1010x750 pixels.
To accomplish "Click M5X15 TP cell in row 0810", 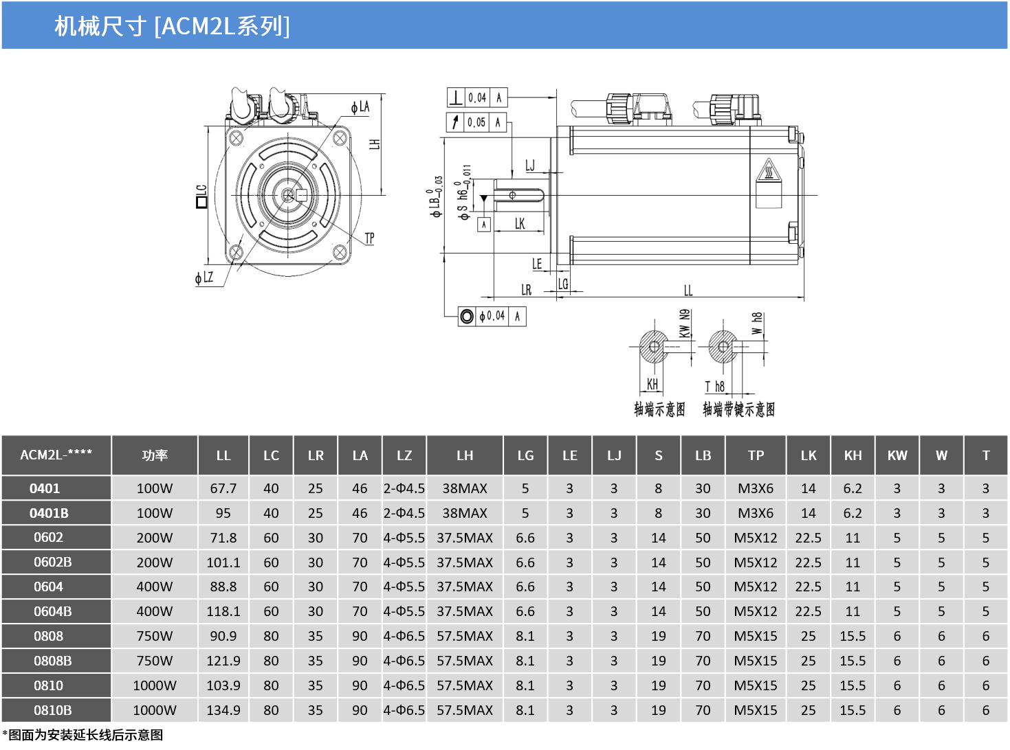I will 756,685.
